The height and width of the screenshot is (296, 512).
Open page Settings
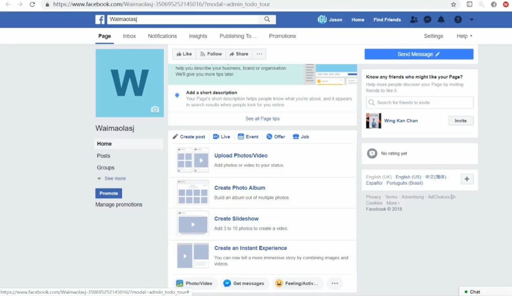coord(433,36)
